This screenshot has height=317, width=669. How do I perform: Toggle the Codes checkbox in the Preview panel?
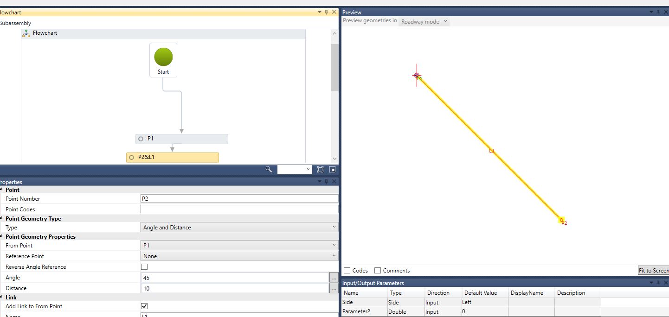(x=346, y=270)
